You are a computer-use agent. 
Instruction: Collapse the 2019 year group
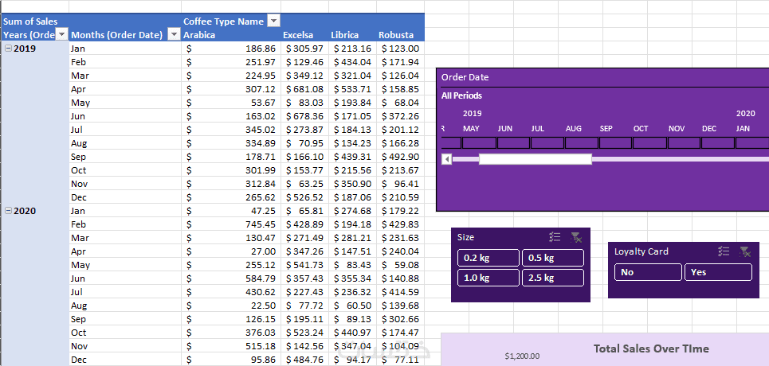point(8,49)
